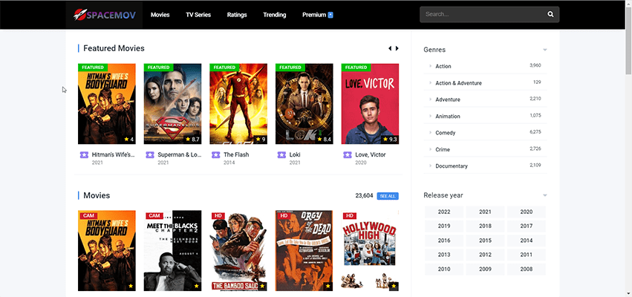Click star rating 9 on The Flash poster

261,140
